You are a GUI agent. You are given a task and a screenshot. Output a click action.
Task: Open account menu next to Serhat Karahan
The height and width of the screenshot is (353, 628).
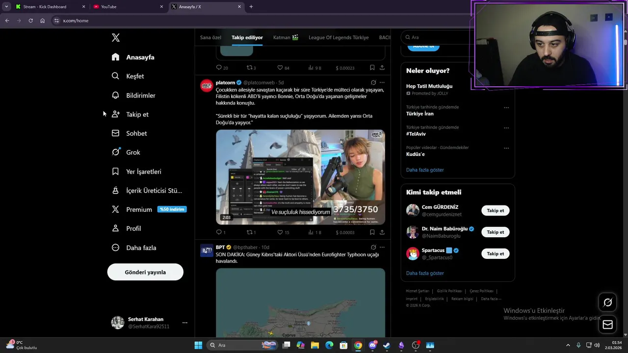click(x=185, y=323)
